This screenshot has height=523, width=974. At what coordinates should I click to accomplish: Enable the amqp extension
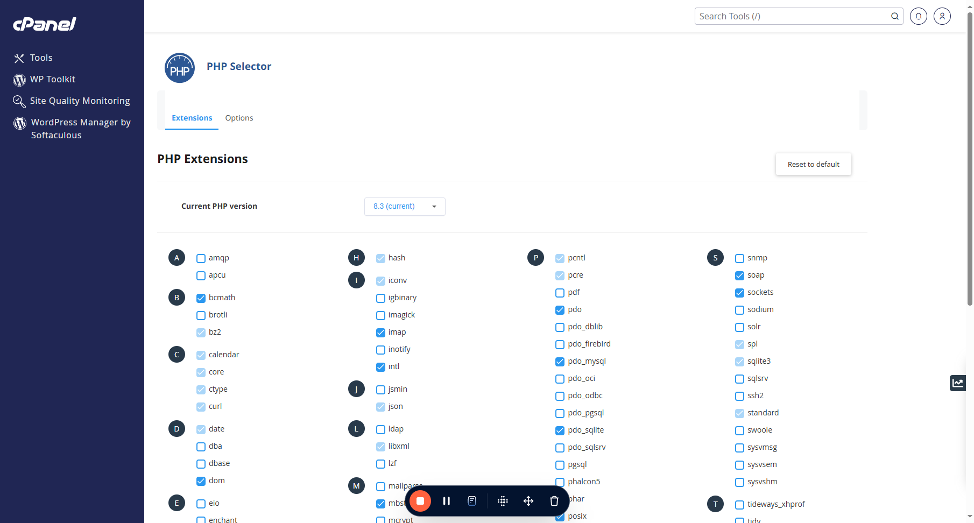(x=201, y=258)
